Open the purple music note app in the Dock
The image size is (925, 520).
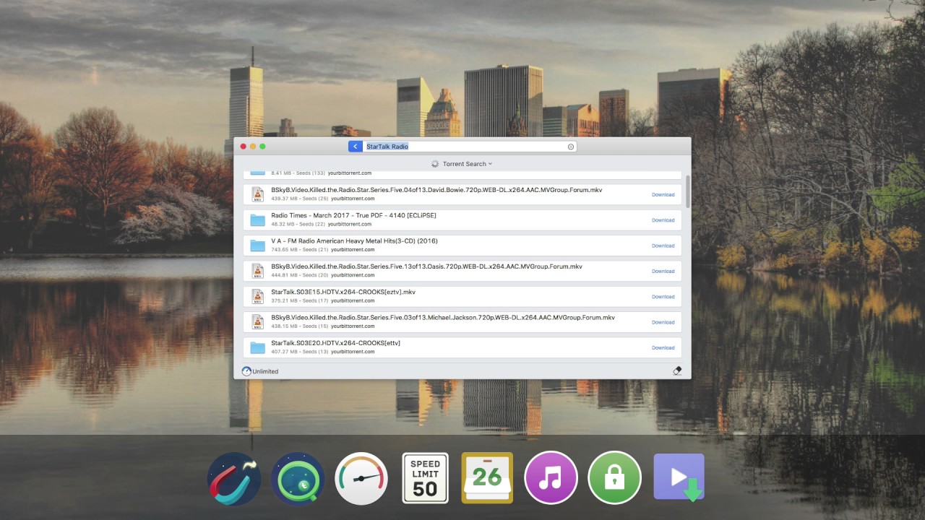(x=551, y=478)
